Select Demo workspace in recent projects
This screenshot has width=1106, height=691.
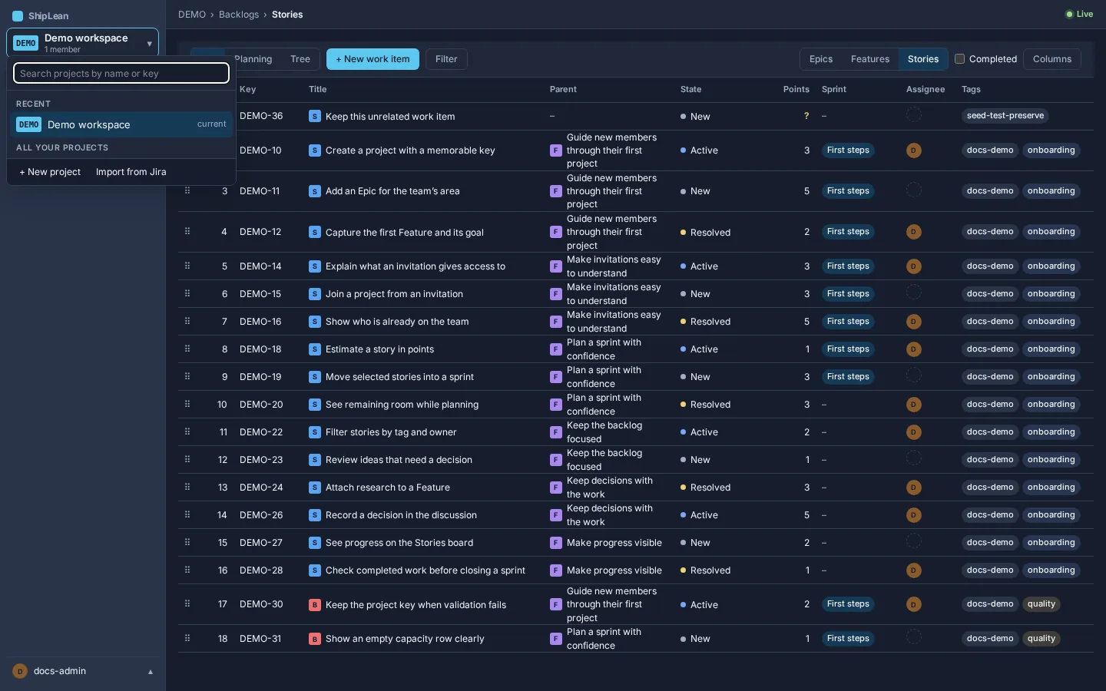121,124
